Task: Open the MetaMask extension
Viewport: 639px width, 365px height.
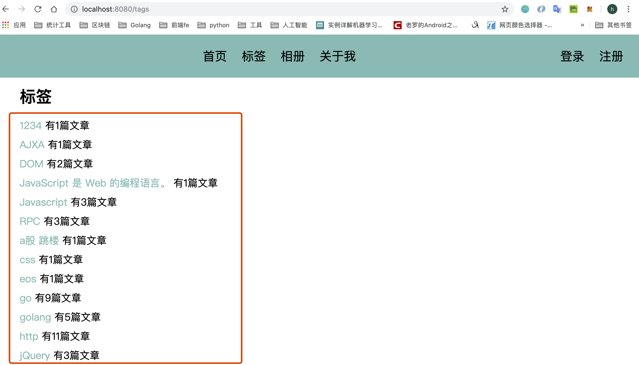Action: click(x=590, y=9)
